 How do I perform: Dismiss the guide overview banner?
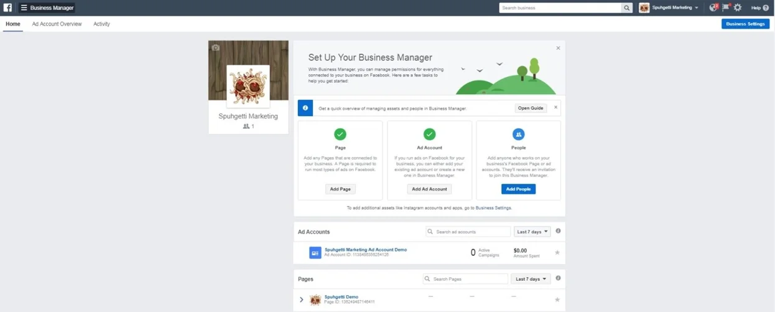555,107
